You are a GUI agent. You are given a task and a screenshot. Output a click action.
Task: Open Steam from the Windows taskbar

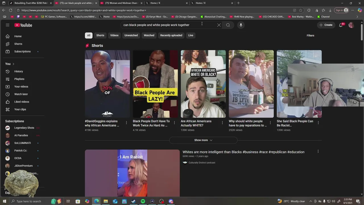133,201
